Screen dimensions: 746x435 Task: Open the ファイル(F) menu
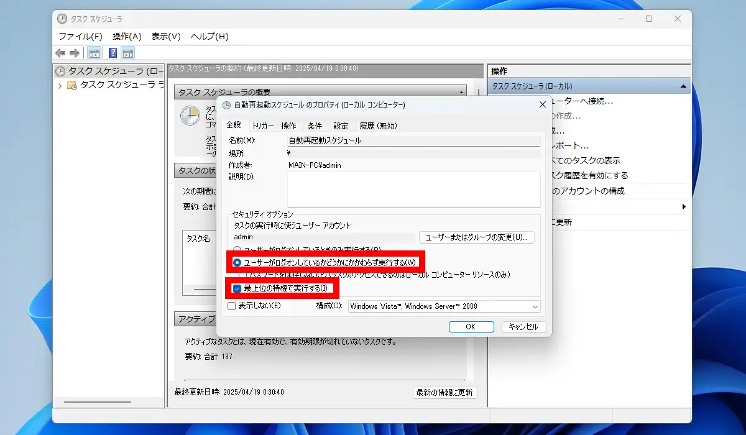[81, 36]
